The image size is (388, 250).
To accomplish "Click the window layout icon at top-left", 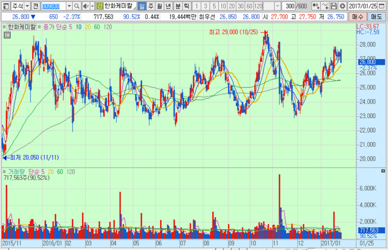I will tap(5, 6).
